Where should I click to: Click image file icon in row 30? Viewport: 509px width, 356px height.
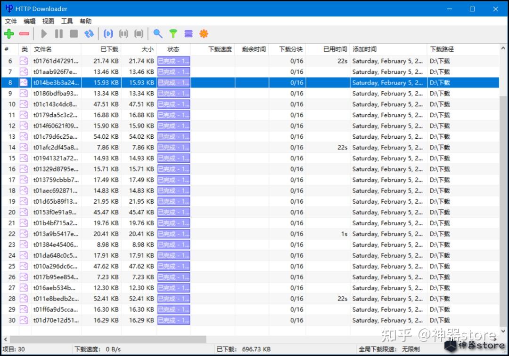click(x=24, y=320)
